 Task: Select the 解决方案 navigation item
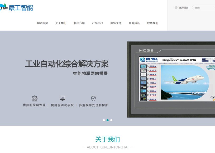coord(79,23)
